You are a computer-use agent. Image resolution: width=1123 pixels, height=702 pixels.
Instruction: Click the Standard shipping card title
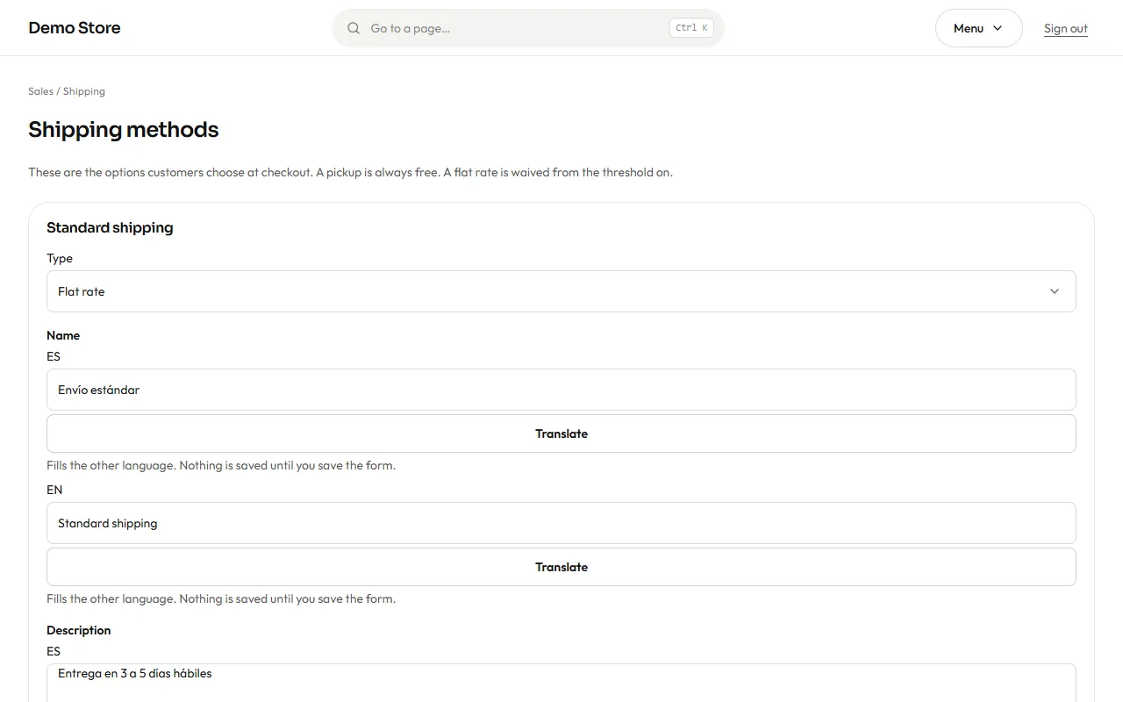[x=110, y=228]
